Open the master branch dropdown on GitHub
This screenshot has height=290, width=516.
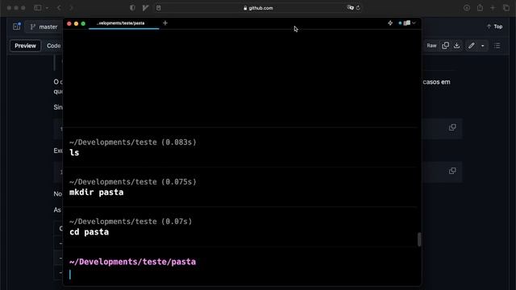point(44,27)
